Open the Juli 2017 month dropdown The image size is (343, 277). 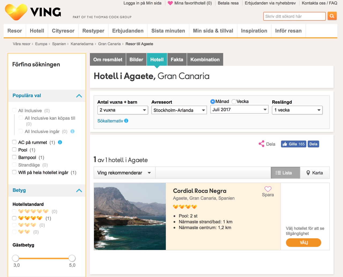239,109
